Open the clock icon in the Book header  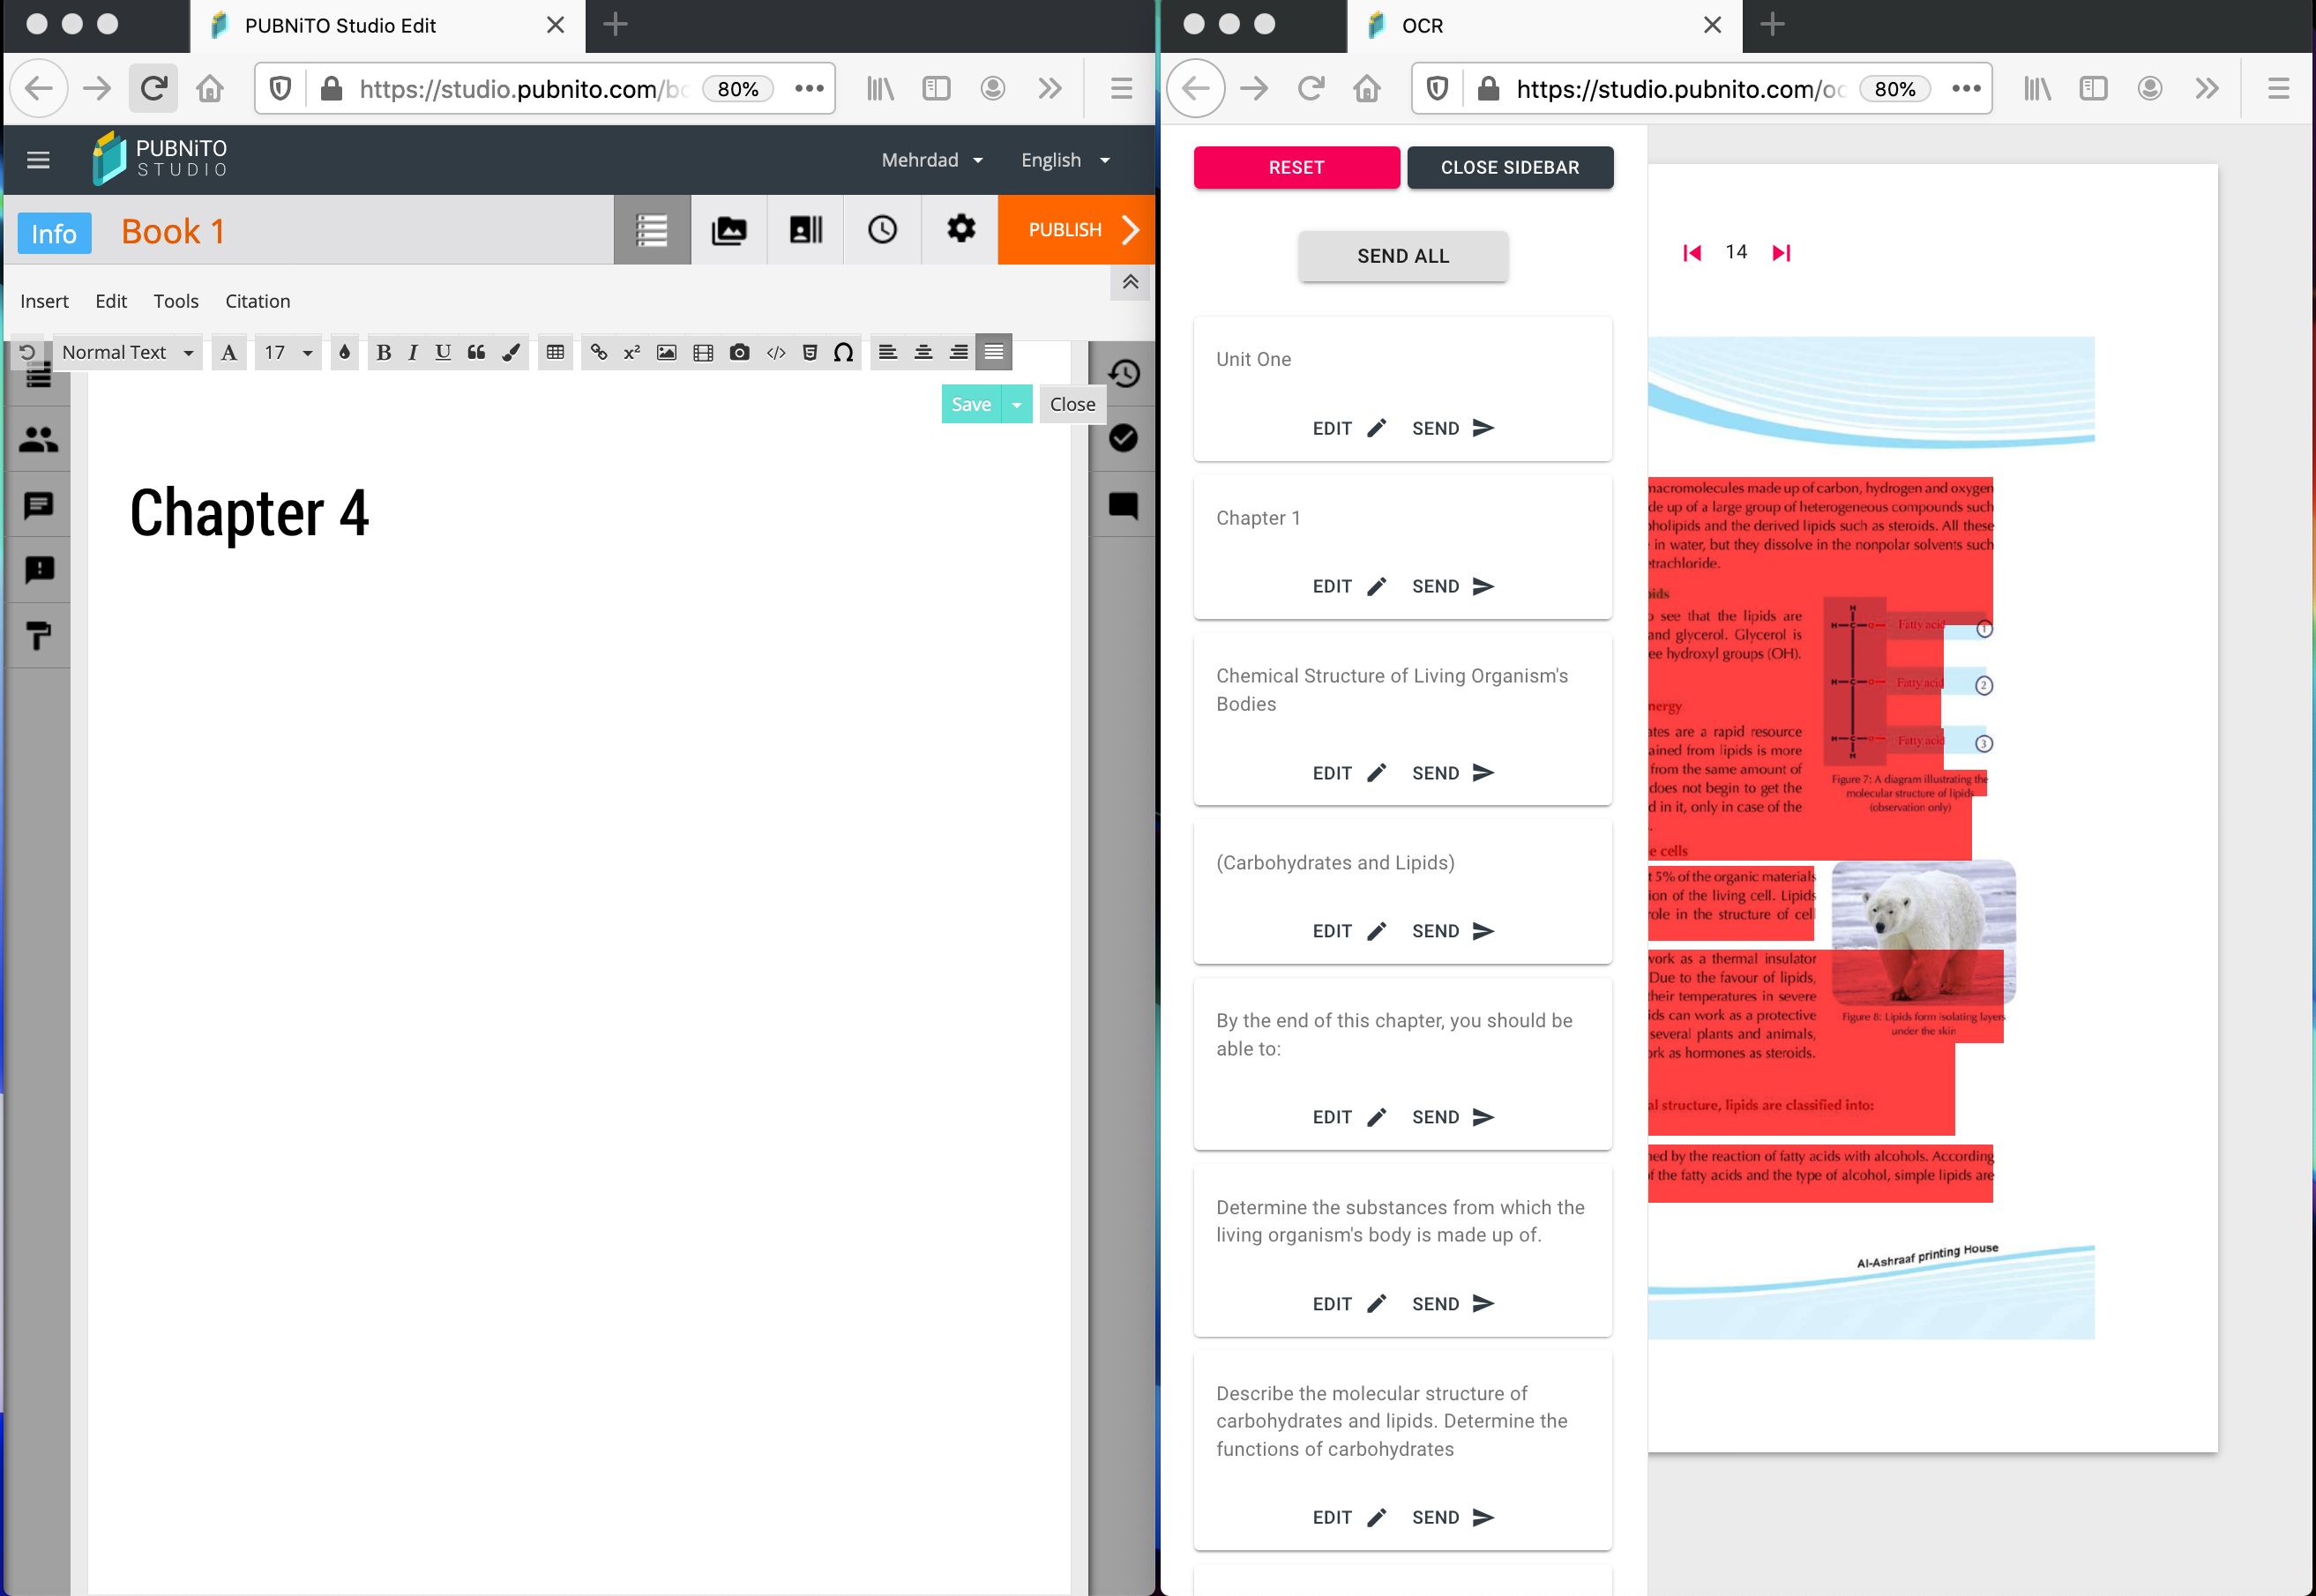pos(882,230)
